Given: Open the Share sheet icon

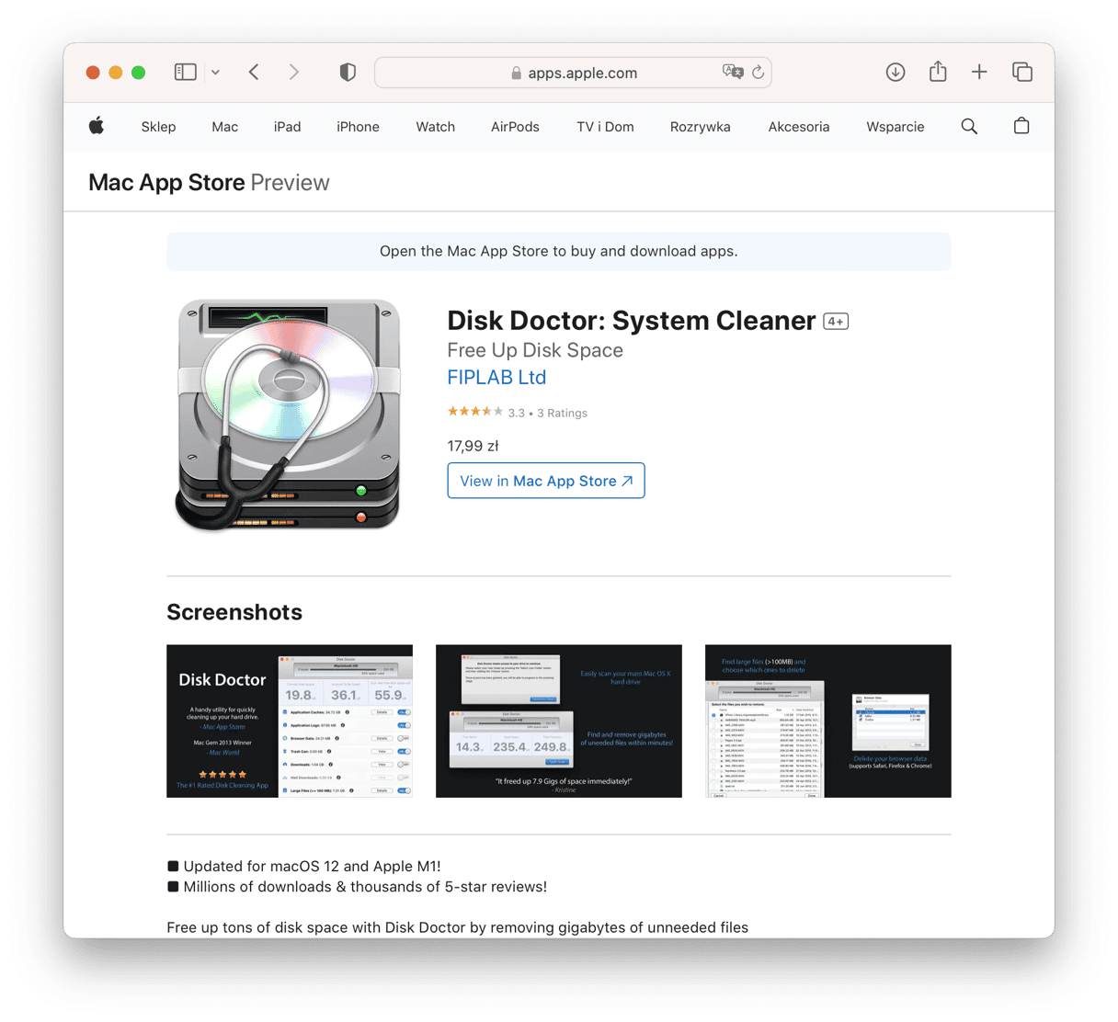Looking at the screenshot, I should point(938,72).
